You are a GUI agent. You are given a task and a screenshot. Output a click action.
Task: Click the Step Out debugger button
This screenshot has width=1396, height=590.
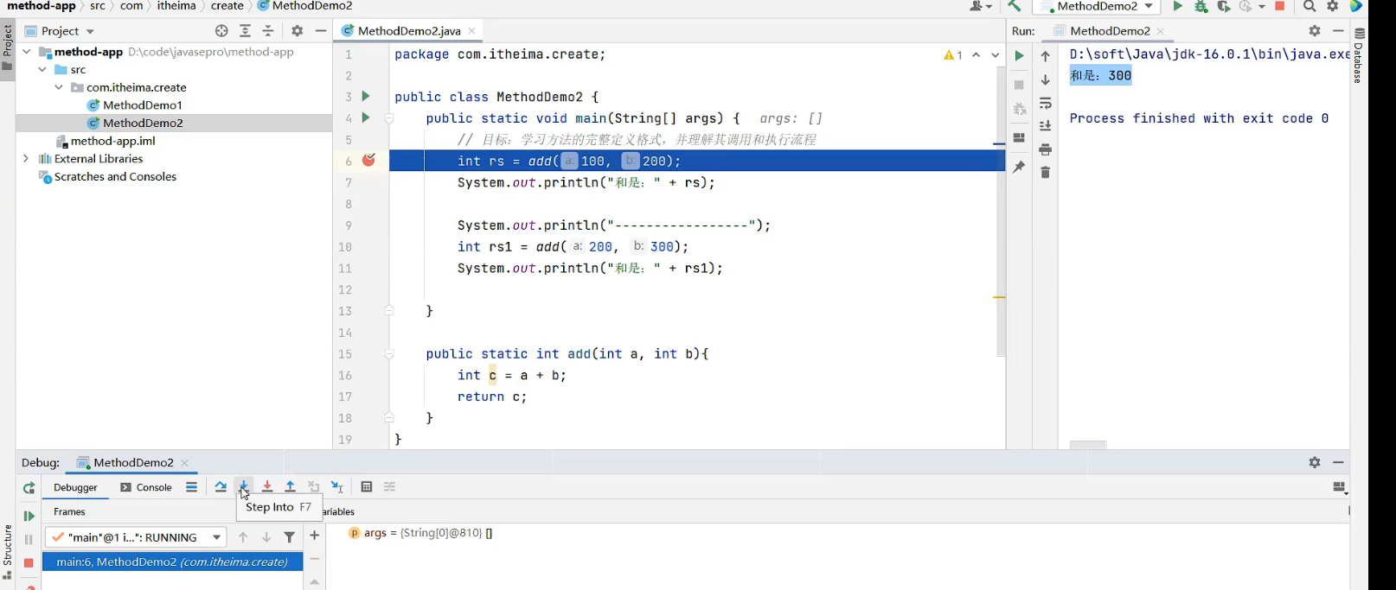pyautogui.click(x=291, y=486)
